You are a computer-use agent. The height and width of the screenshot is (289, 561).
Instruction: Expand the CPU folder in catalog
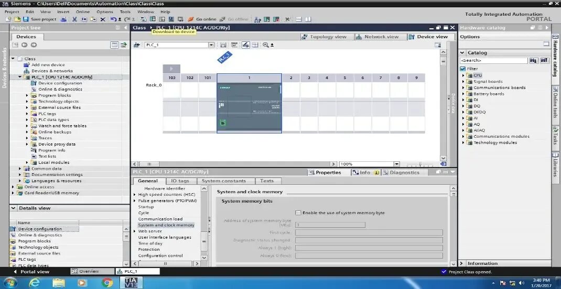[463, 75]
